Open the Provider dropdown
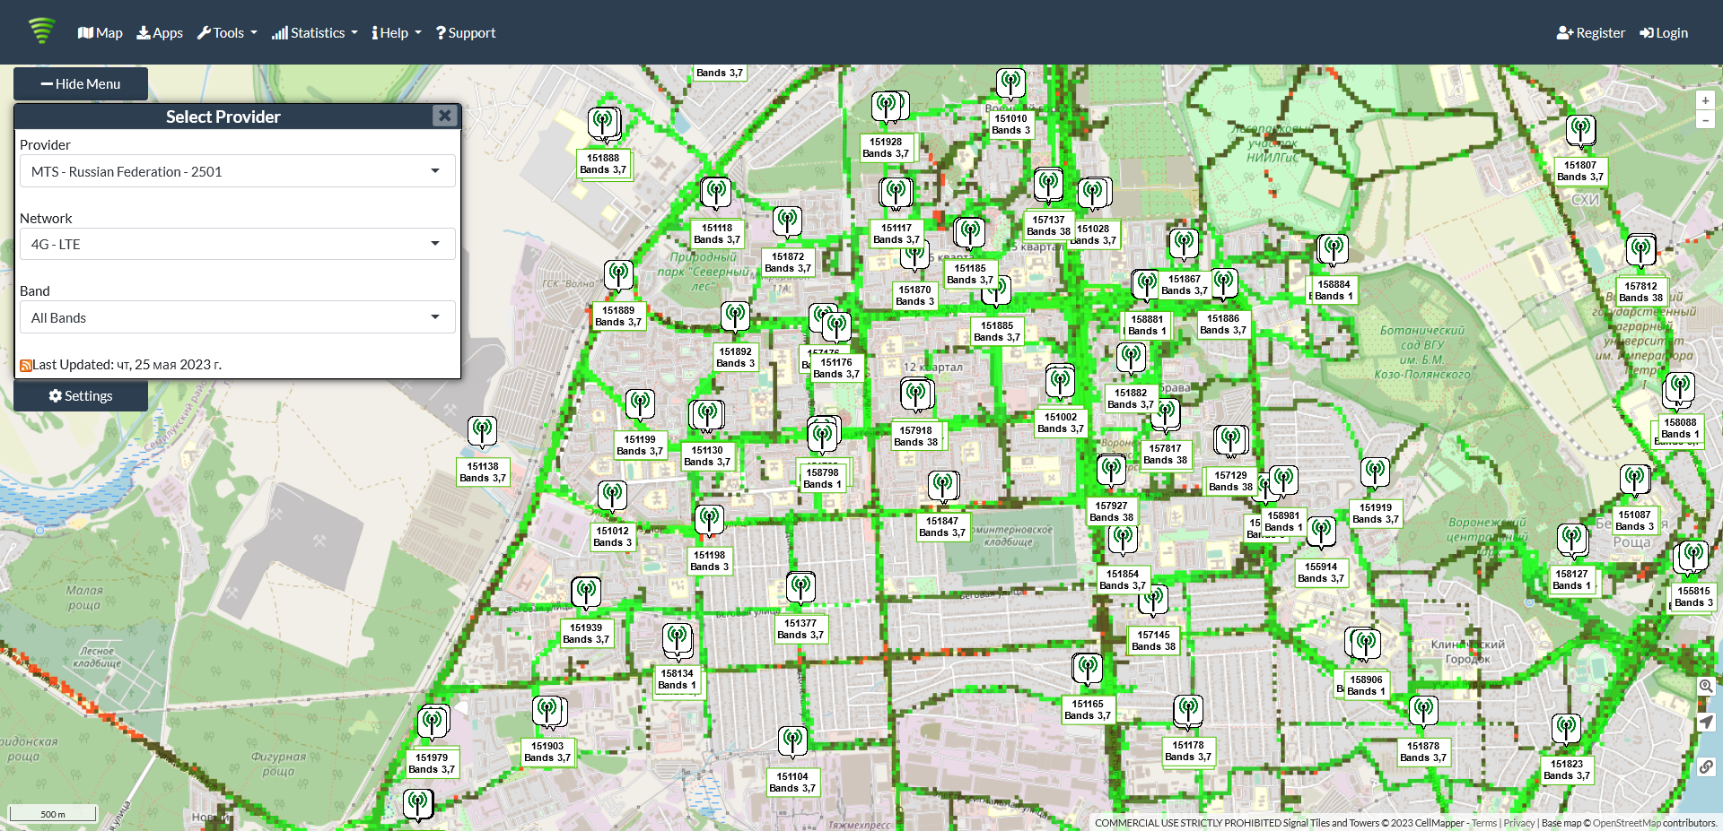This screenshot has height=831, width=1723. click(x=237, y=171)
